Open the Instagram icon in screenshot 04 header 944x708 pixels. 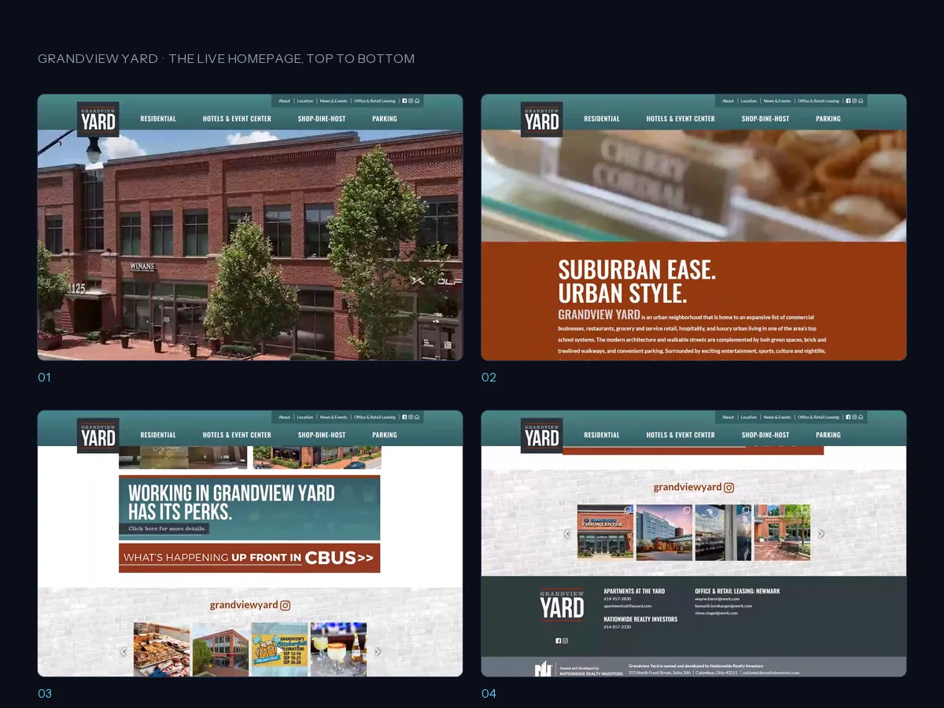854,417
